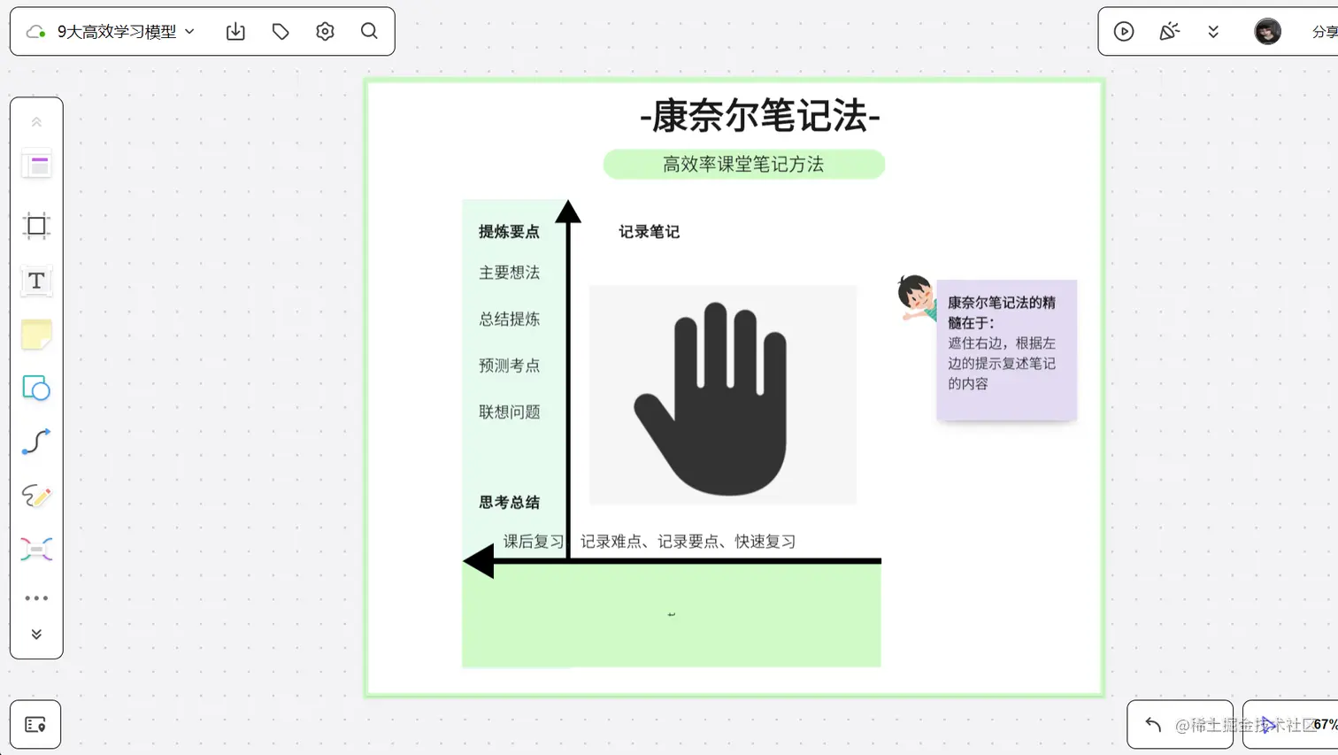Expand more tools with the ellipsis
The image size is (1338, 755).
[x=36, y=597]
